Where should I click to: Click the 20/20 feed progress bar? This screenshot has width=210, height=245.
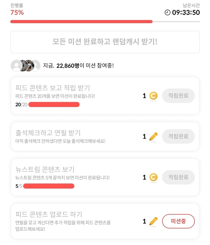pyautogui.click(x=54, y=104)
